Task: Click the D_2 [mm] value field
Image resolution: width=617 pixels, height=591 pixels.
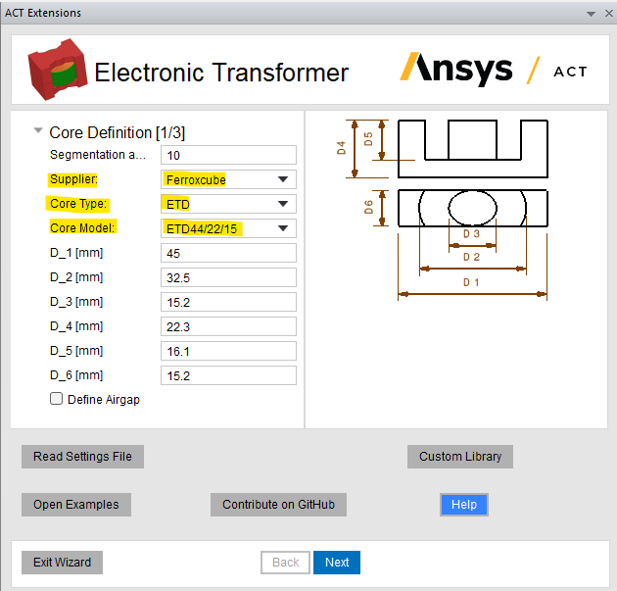Action: [x=228, y=277]
